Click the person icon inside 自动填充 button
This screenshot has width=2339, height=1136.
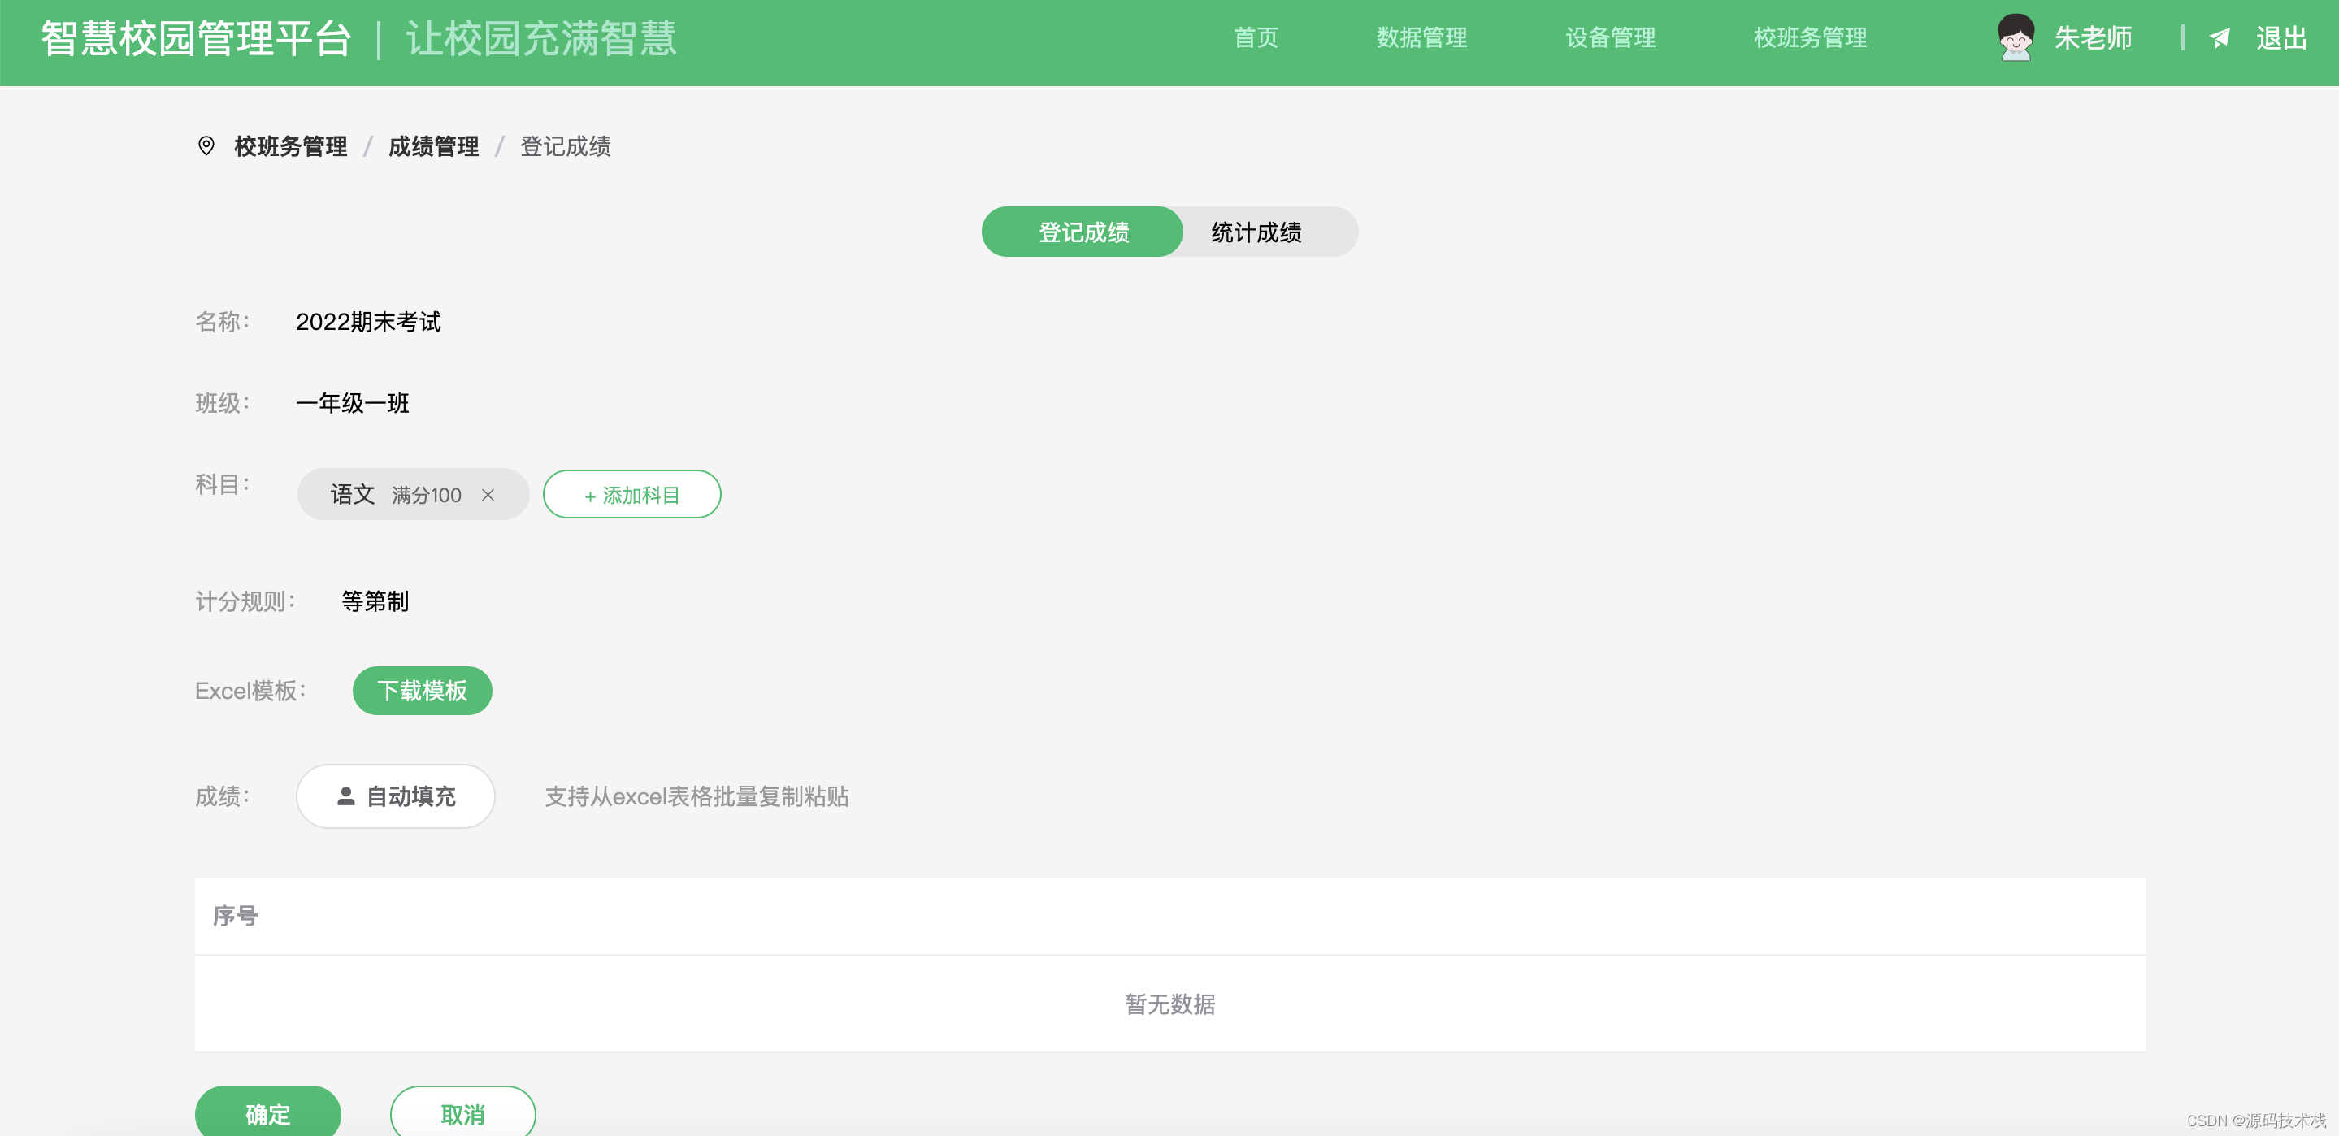345,796
